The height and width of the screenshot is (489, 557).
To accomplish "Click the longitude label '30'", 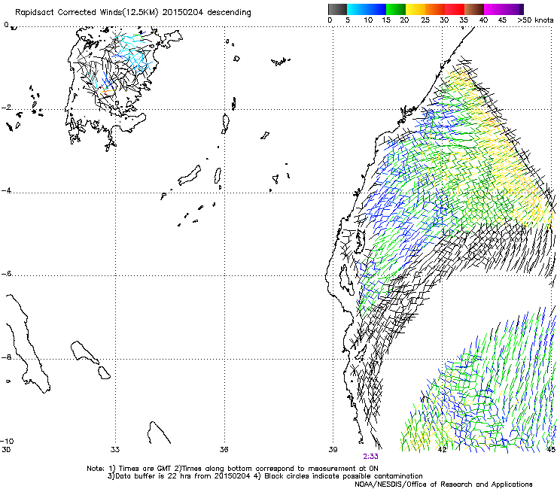I will pos(6,450).
